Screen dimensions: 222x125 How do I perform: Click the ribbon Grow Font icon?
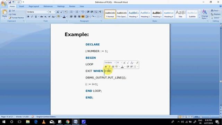[x=58, y=12]
